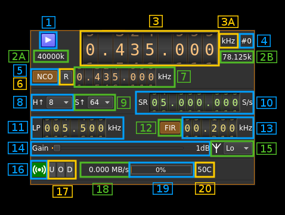Click the overrun O indicator
This screenshot has width=285, height=215.
coord(61,170)
